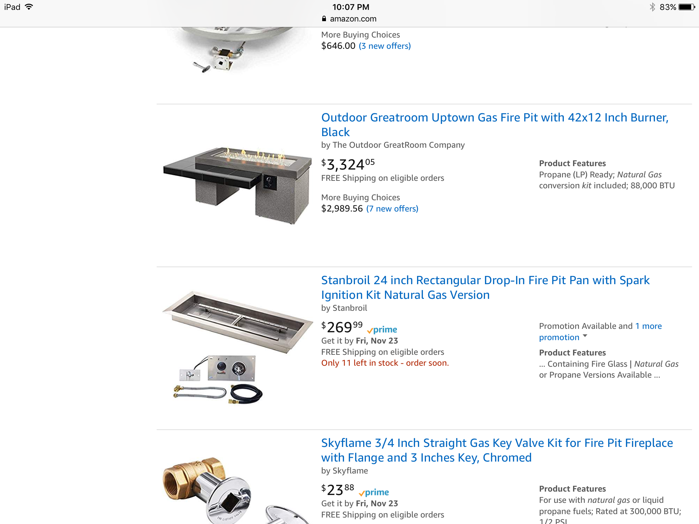Tap the round burner image at top
Viewport: 699px width, 524px height.
click(x=236, y=50)
